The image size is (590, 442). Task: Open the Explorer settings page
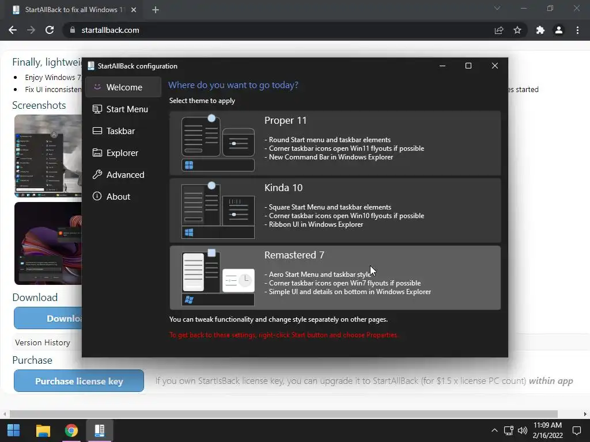click(123, 153)
